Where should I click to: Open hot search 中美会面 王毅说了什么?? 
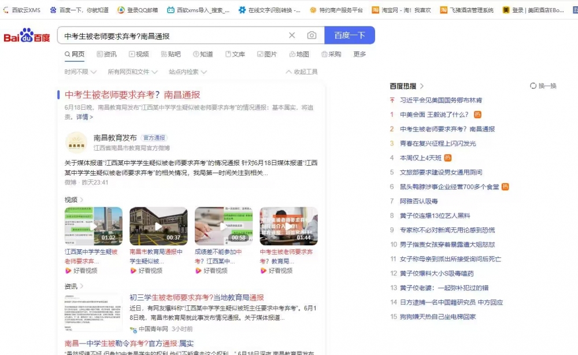[434, 114]
